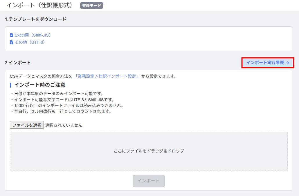Download the その他（UTF-8）template
Screen dimensions: 299x196
coord(30,42)
